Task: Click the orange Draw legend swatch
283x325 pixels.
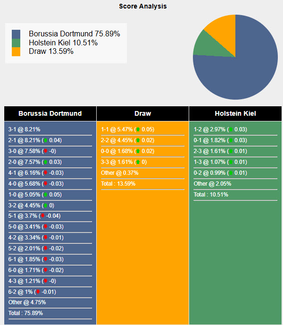Action: click(x=17, y=51)
